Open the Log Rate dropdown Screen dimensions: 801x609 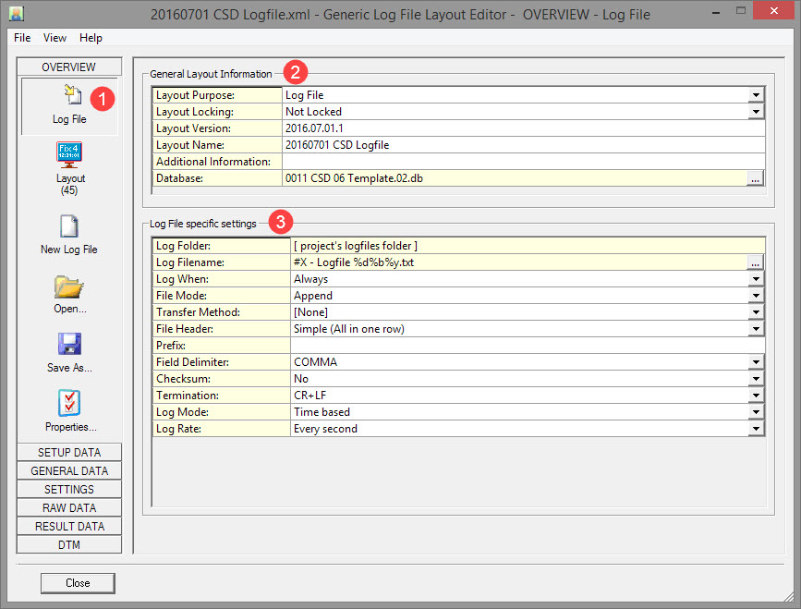[x=756, y=429]
